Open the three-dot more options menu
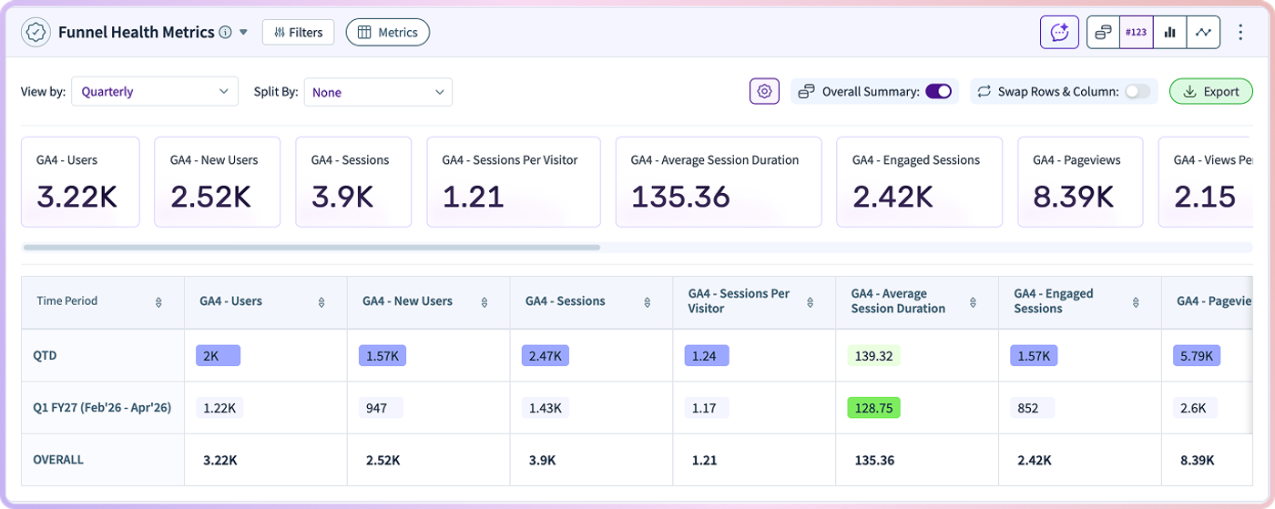 (1240, 32)
